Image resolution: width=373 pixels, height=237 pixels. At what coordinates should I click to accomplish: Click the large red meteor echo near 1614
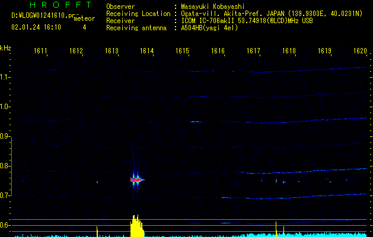137,180
